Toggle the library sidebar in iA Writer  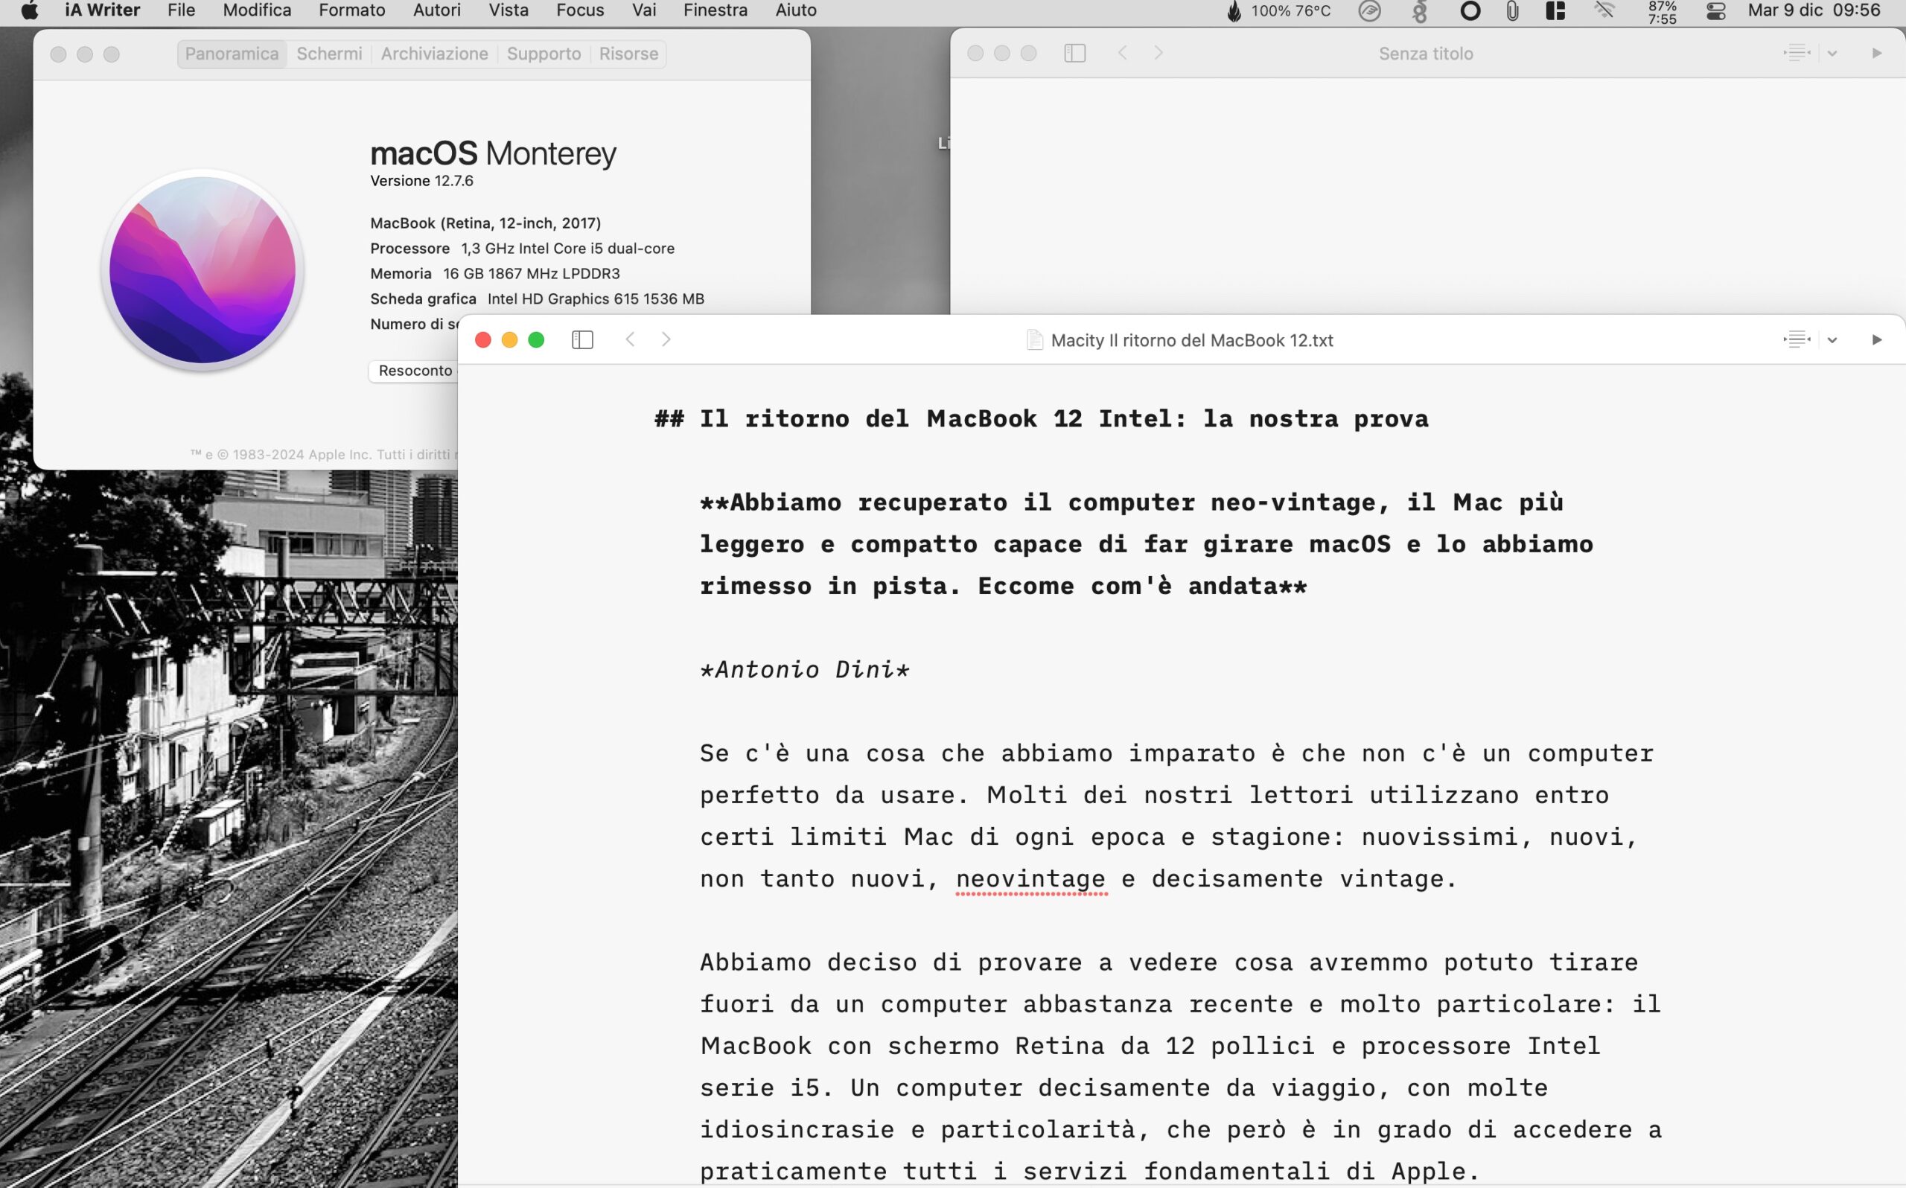coord(581,339)
